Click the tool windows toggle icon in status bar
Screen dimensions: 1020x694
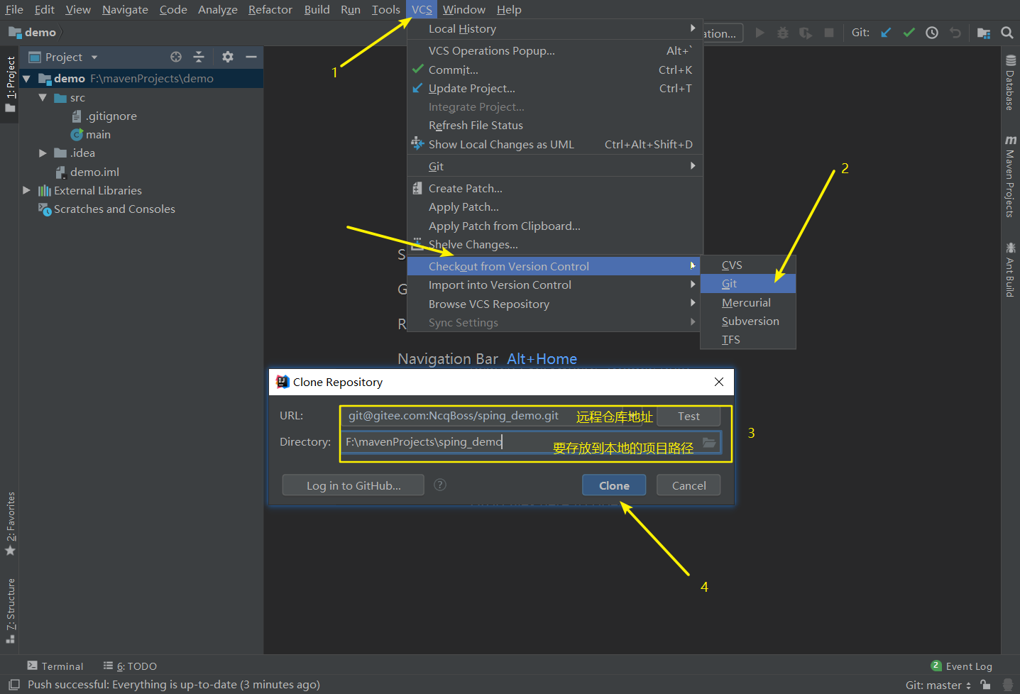[x=13, y=685]
